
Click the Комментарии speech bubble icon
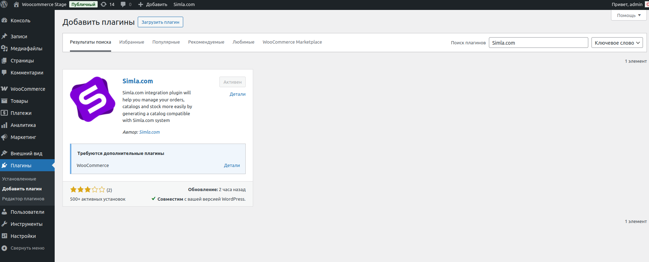4,72
